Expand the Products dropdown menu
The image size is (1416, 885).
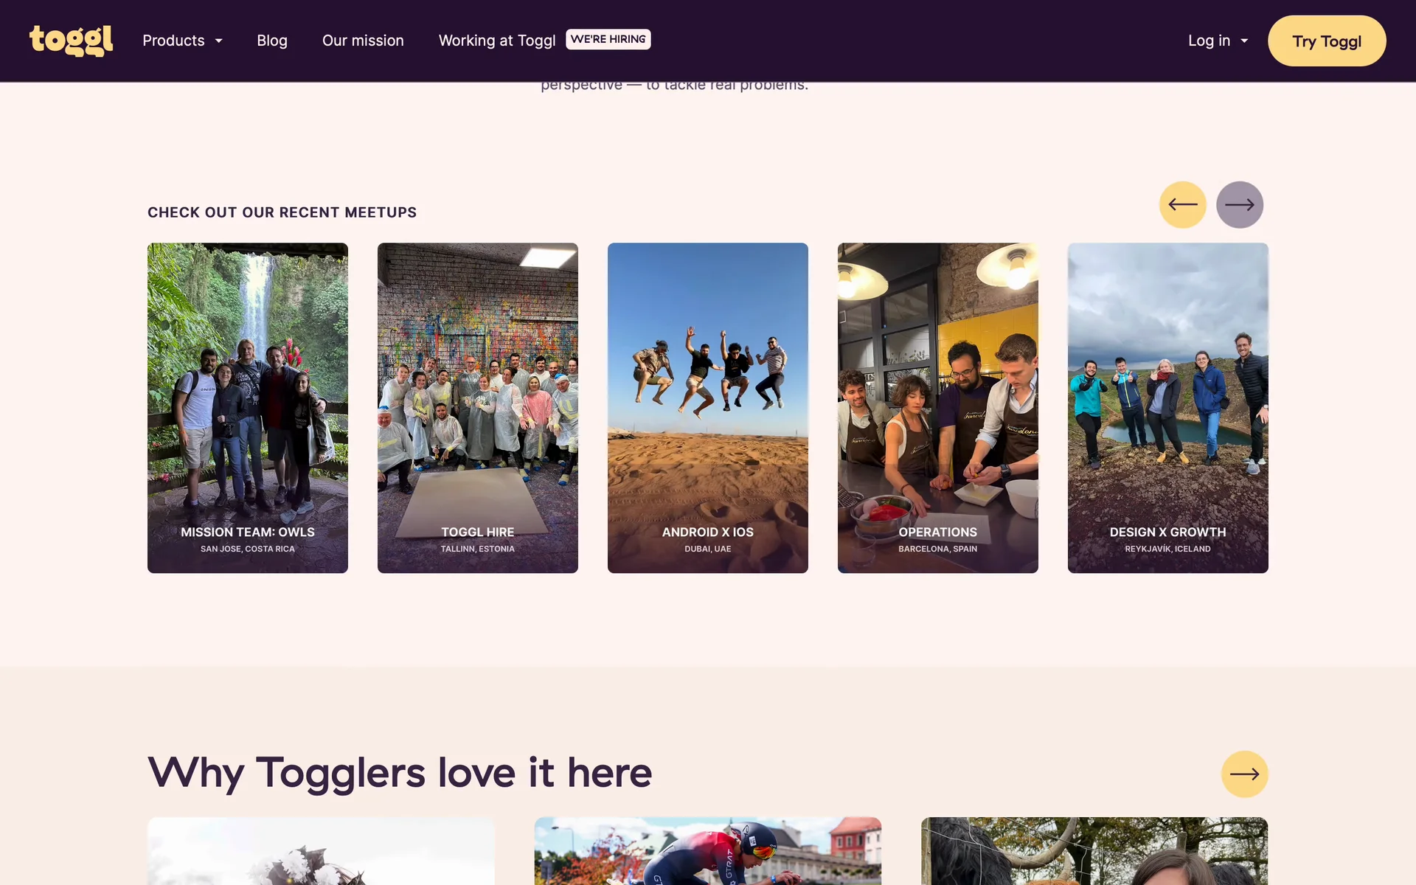(174, 41)
